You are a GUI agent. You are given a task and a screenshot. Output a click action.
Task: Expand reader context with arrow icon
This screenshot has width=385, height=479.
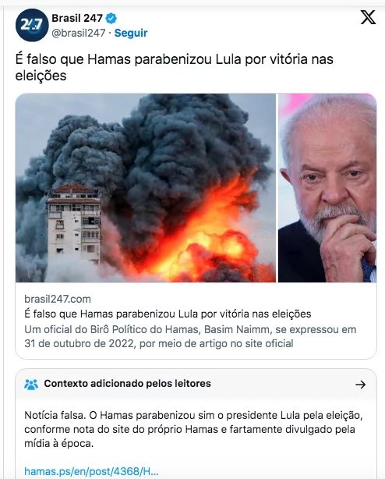(361, 385)
